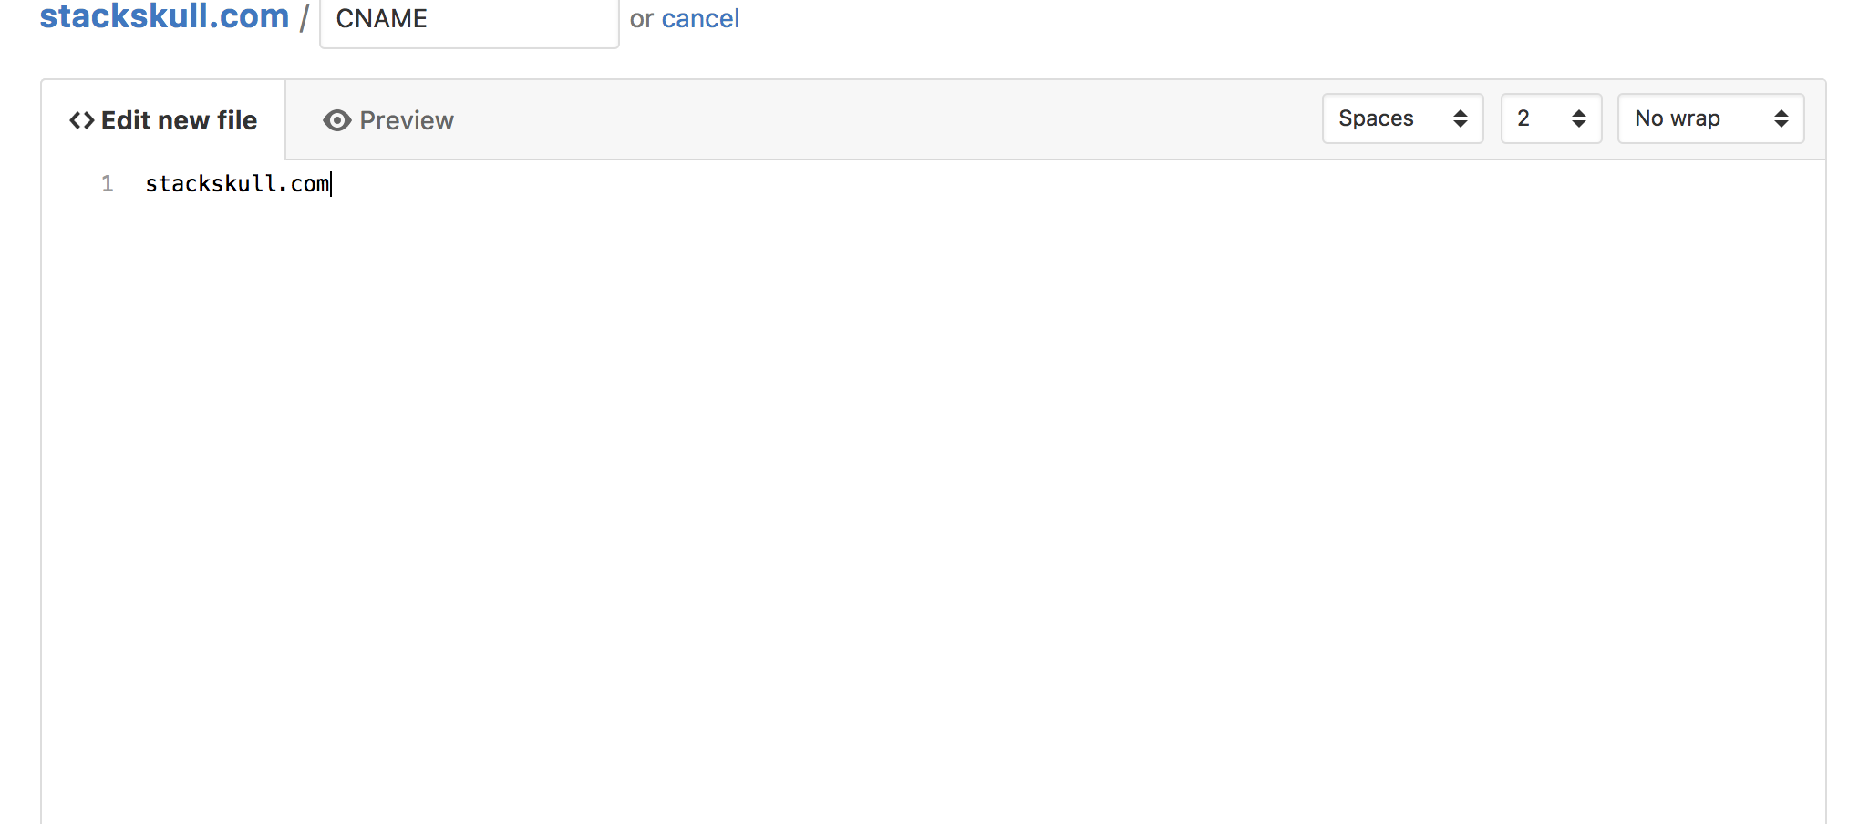Open the stackskull.com repository breadcrumb link
Viewport: 1869px width, 824px height.
164,16
